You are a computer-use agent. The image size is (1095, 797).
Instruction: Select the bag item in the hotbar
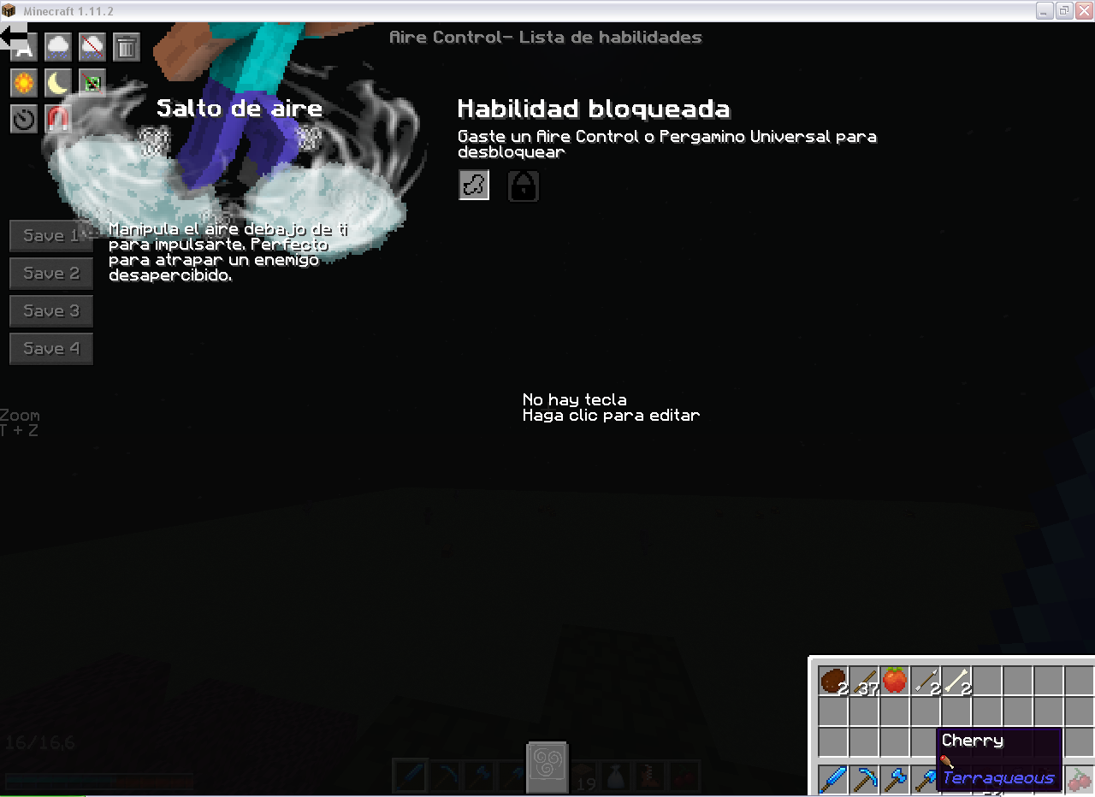click(615, 776)
